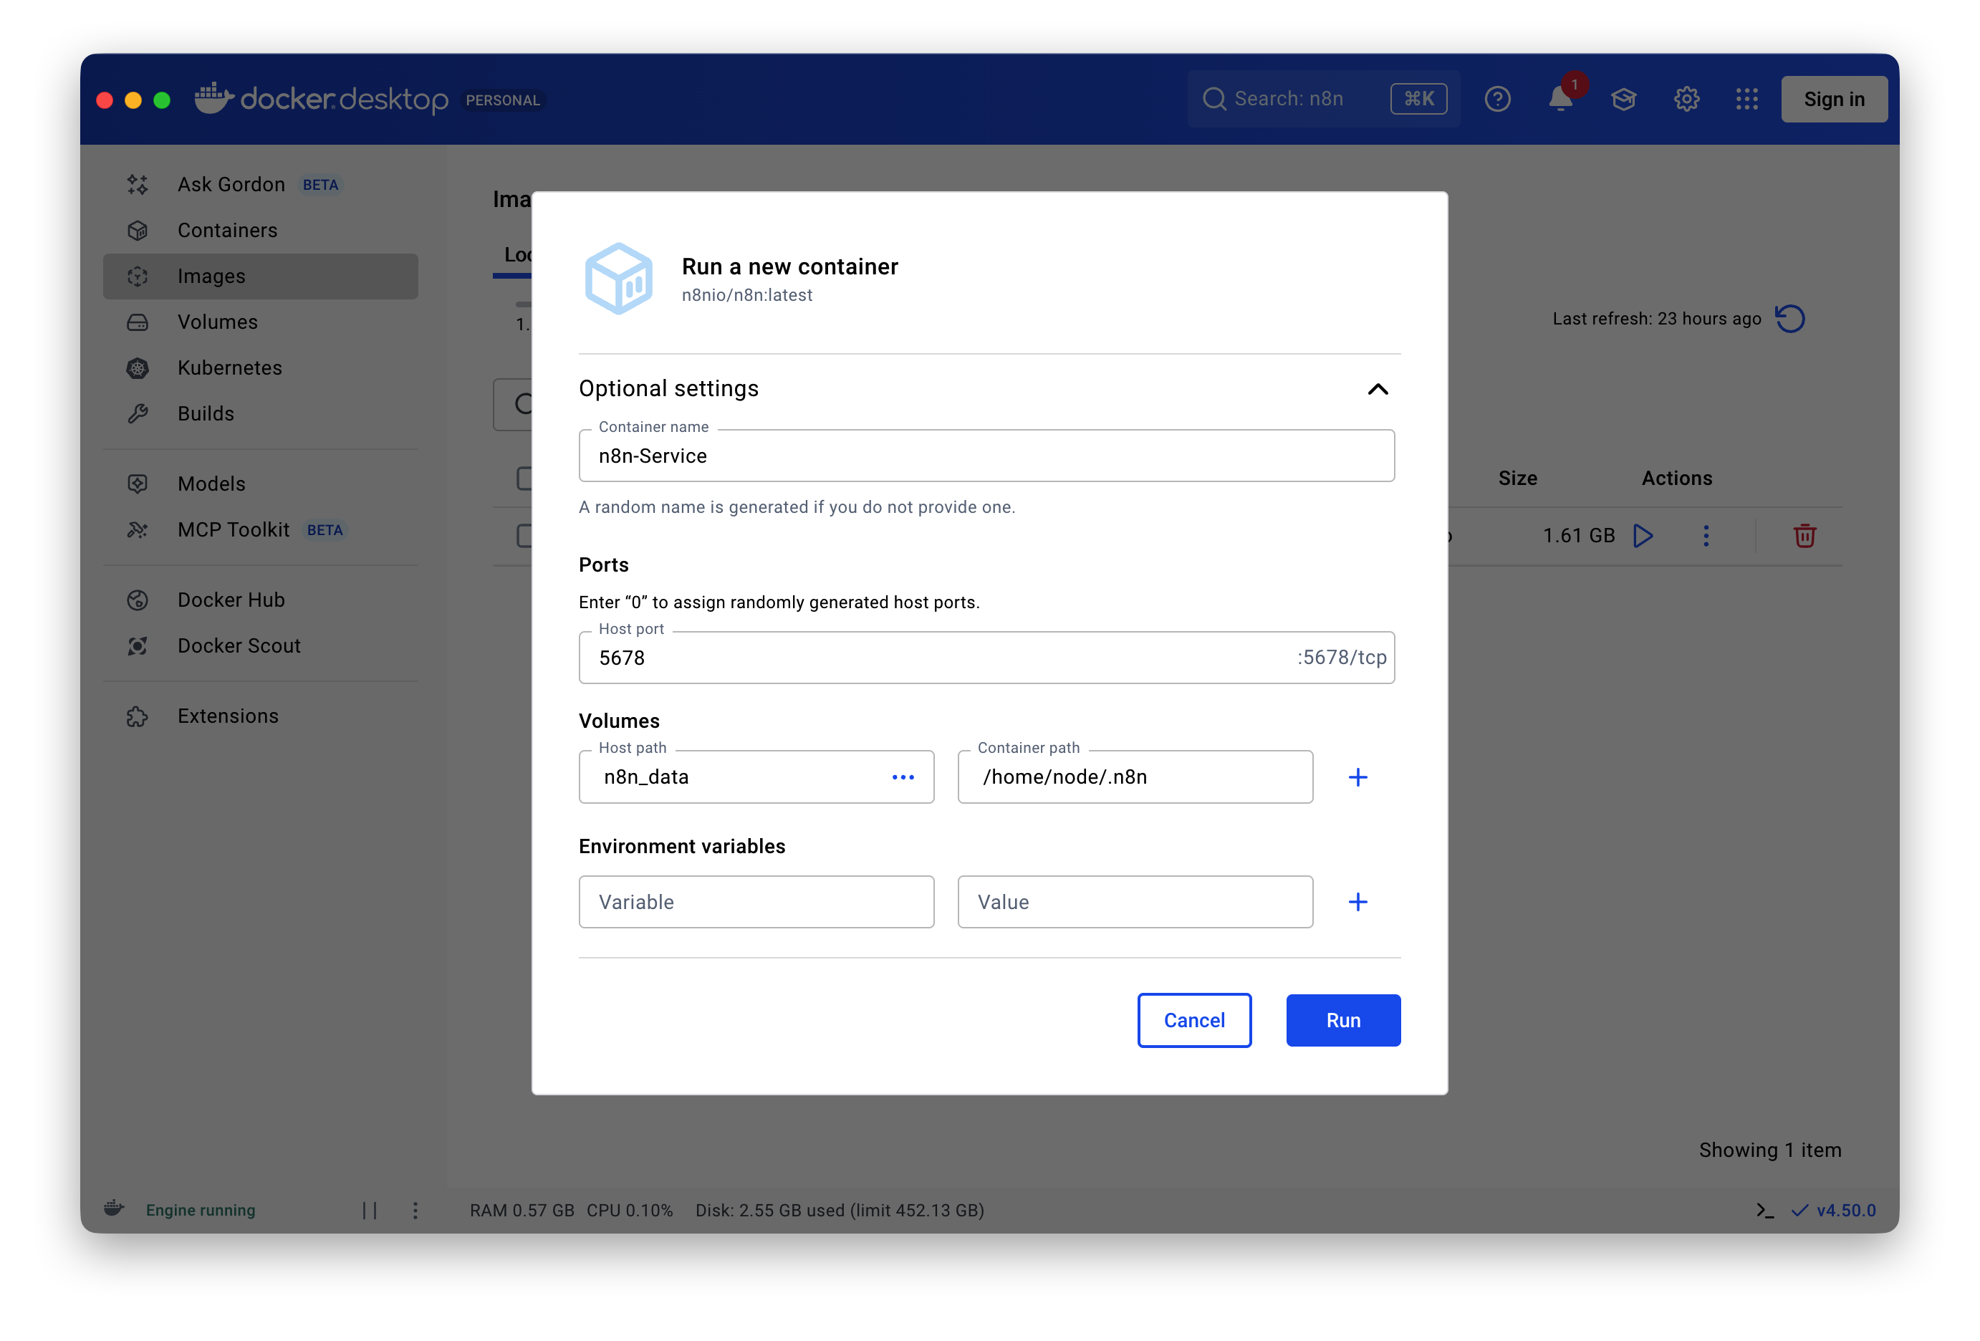Viewport: 1980px width, 1341px height.
Task: Browse host path with the three-dots button
Action: (x=902, y=777)
